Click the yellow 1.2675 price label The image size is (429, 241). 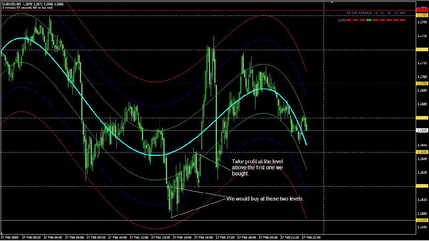(422, 118)
